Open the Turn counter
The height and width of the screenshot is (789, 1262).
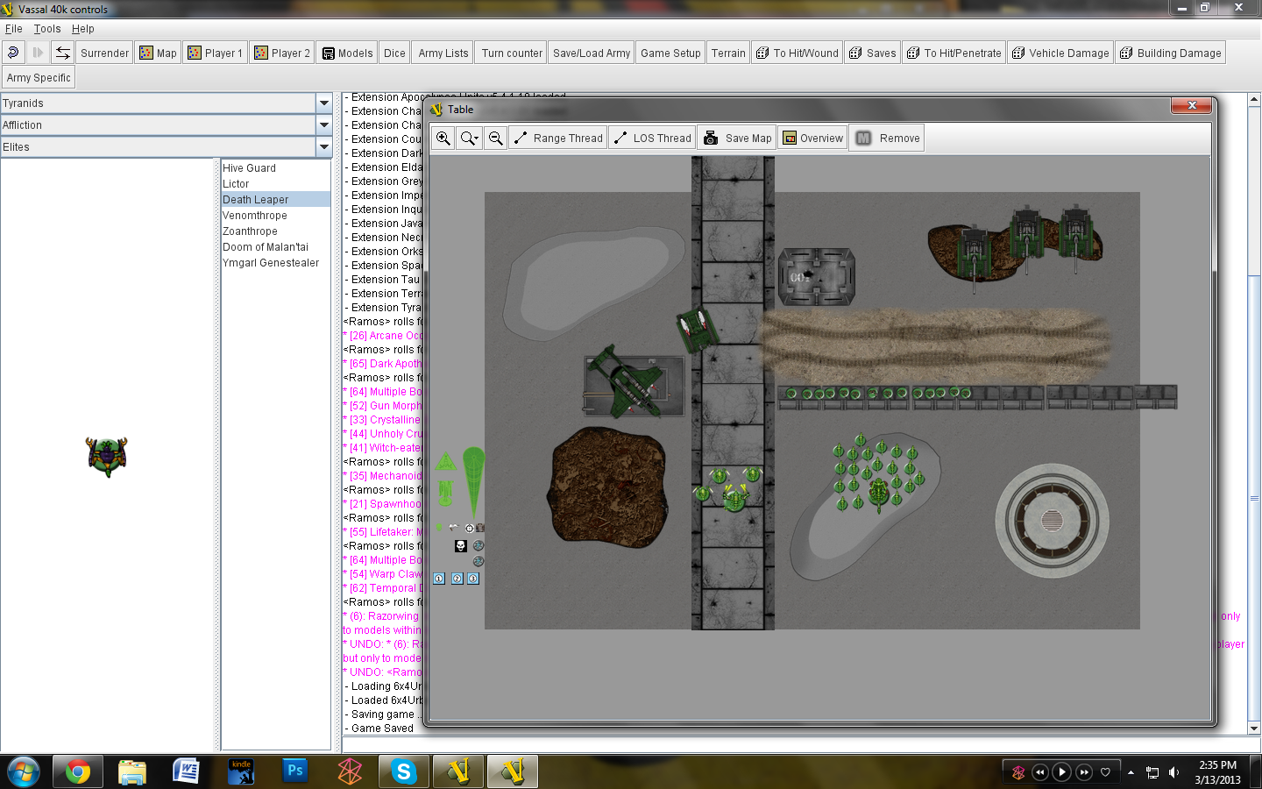(x=512, y=53)
